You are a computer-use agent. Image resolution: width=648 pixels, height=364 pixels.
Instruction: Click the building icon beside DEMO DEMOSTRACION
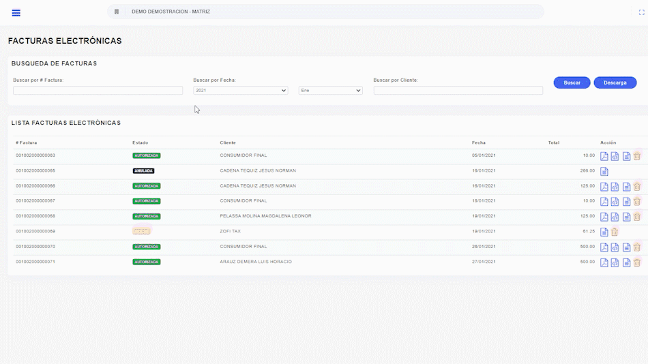117,12
